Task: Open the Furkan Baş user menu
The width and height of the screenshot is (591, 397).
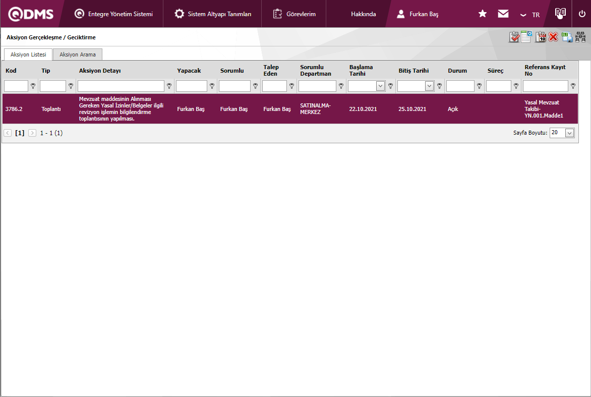Action: tap(418, 14)
